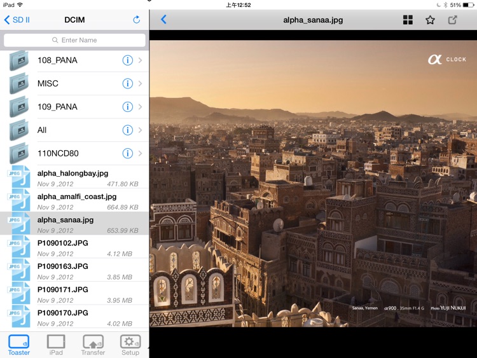Screen dimensions: 477x358
Task: Open the MISC folder
Action: coord(74,83)
